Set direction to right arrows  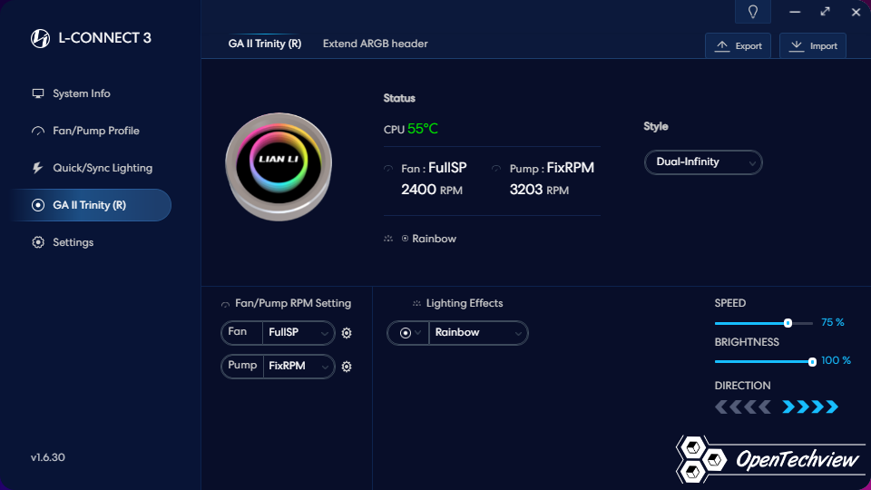click(810, 407)
